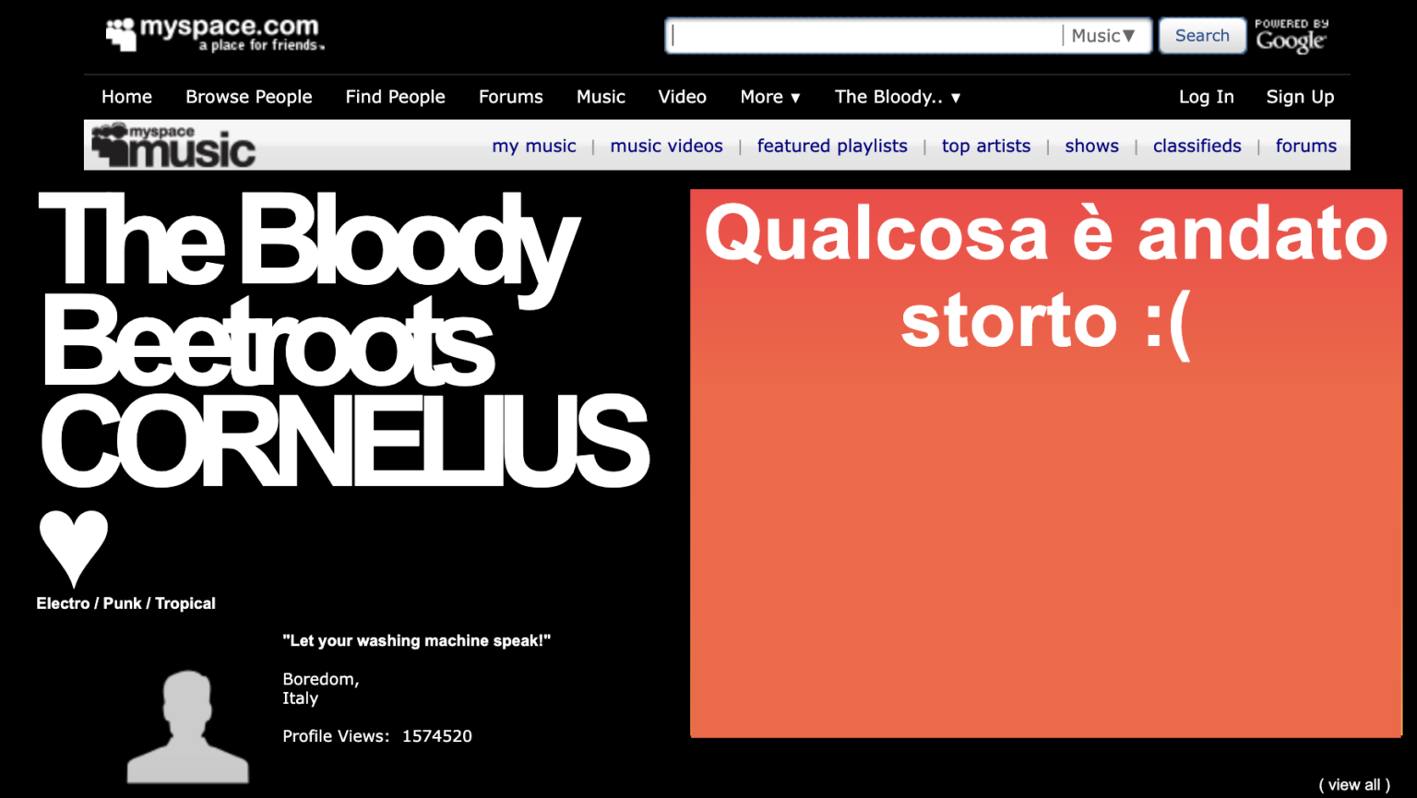1417x798 pixels.
Task: Click the Electro / Punk / Tropical genre text
Action: pyautogui.click(x=125, y=603)
